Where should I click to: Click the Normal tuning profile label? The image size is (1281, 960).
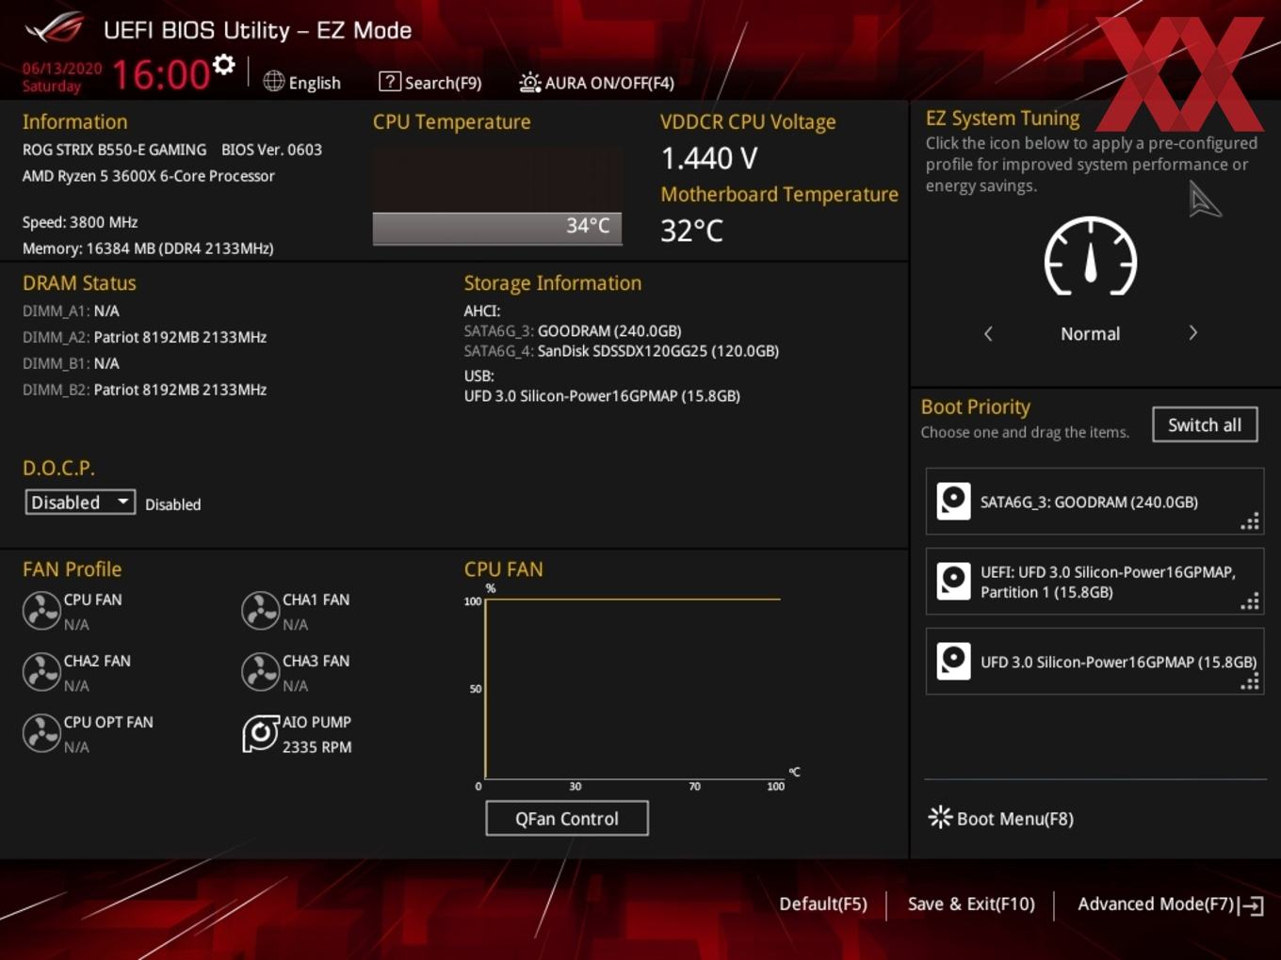pos(1090,334)
